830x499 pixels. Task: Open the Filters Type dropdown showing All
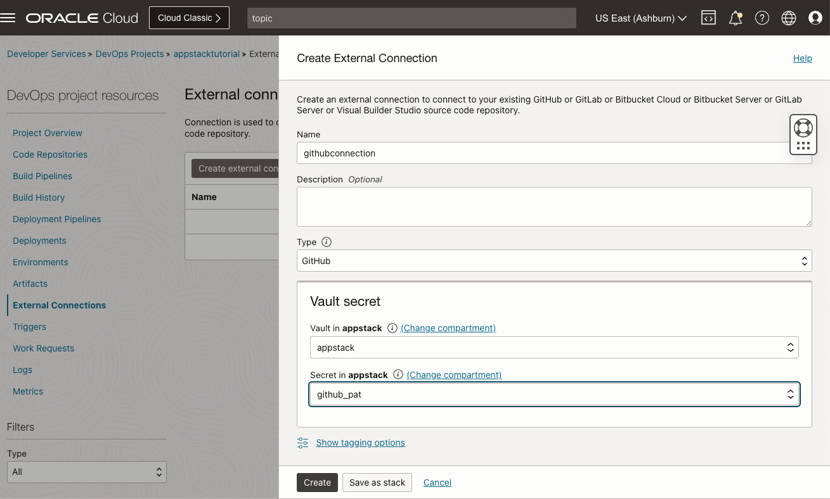coord(87,472)
